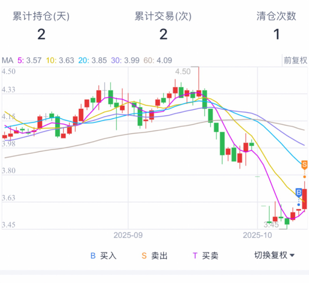Screen dimensions: 309x283
Task: Click the orange dot below the S marker
Action: point(304,176)
